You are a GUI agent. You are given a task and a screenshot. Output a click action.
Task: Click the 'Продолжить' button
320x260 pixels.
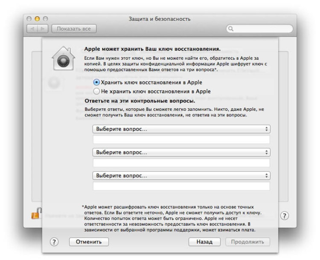pos(247,242)
